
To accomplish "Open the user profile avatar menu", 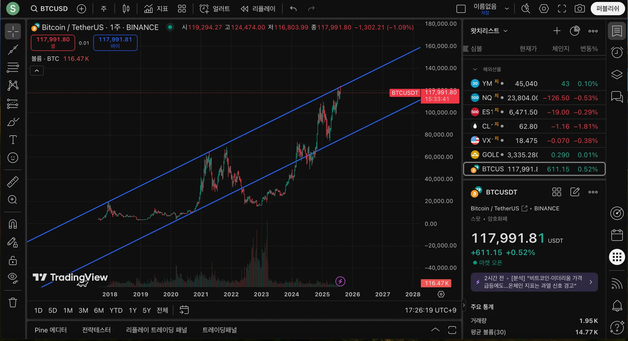I will click(x=13, y=9).
